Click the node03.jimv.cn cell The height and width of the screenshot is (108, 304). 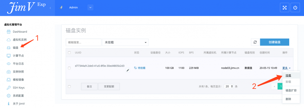pos(230,68)
